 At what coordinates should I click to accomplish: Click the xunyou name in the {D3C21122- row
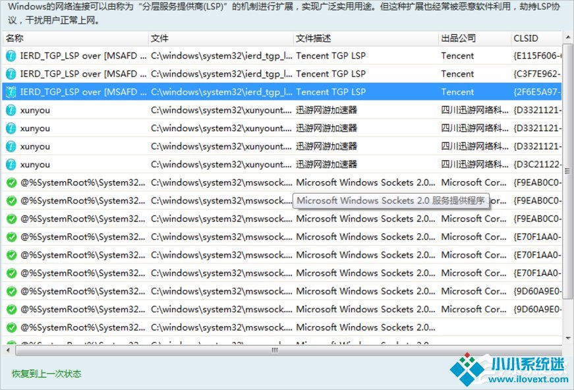coord(35,165)
